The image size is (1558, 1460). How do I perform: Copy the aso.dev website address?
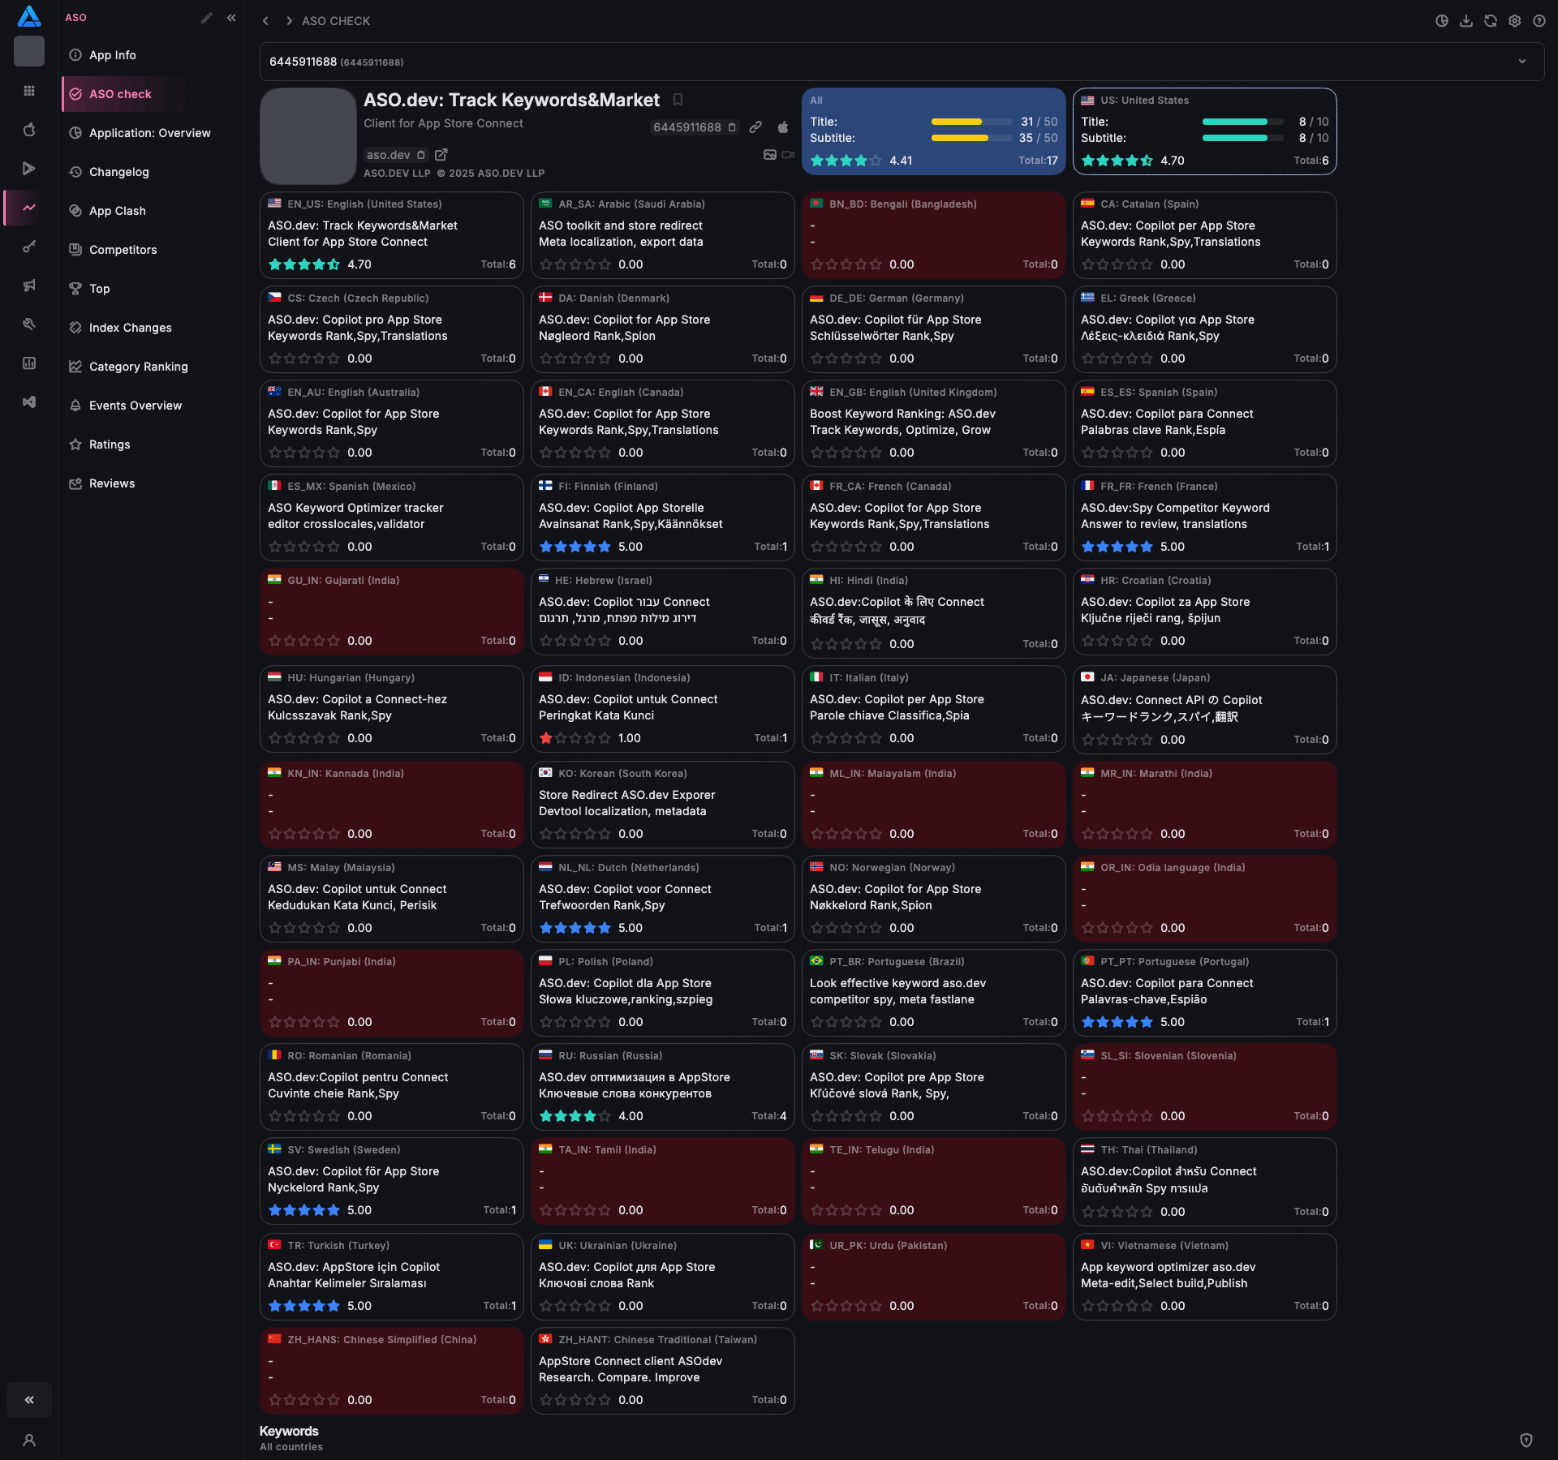pyautogui.click(x=420, y=155)
